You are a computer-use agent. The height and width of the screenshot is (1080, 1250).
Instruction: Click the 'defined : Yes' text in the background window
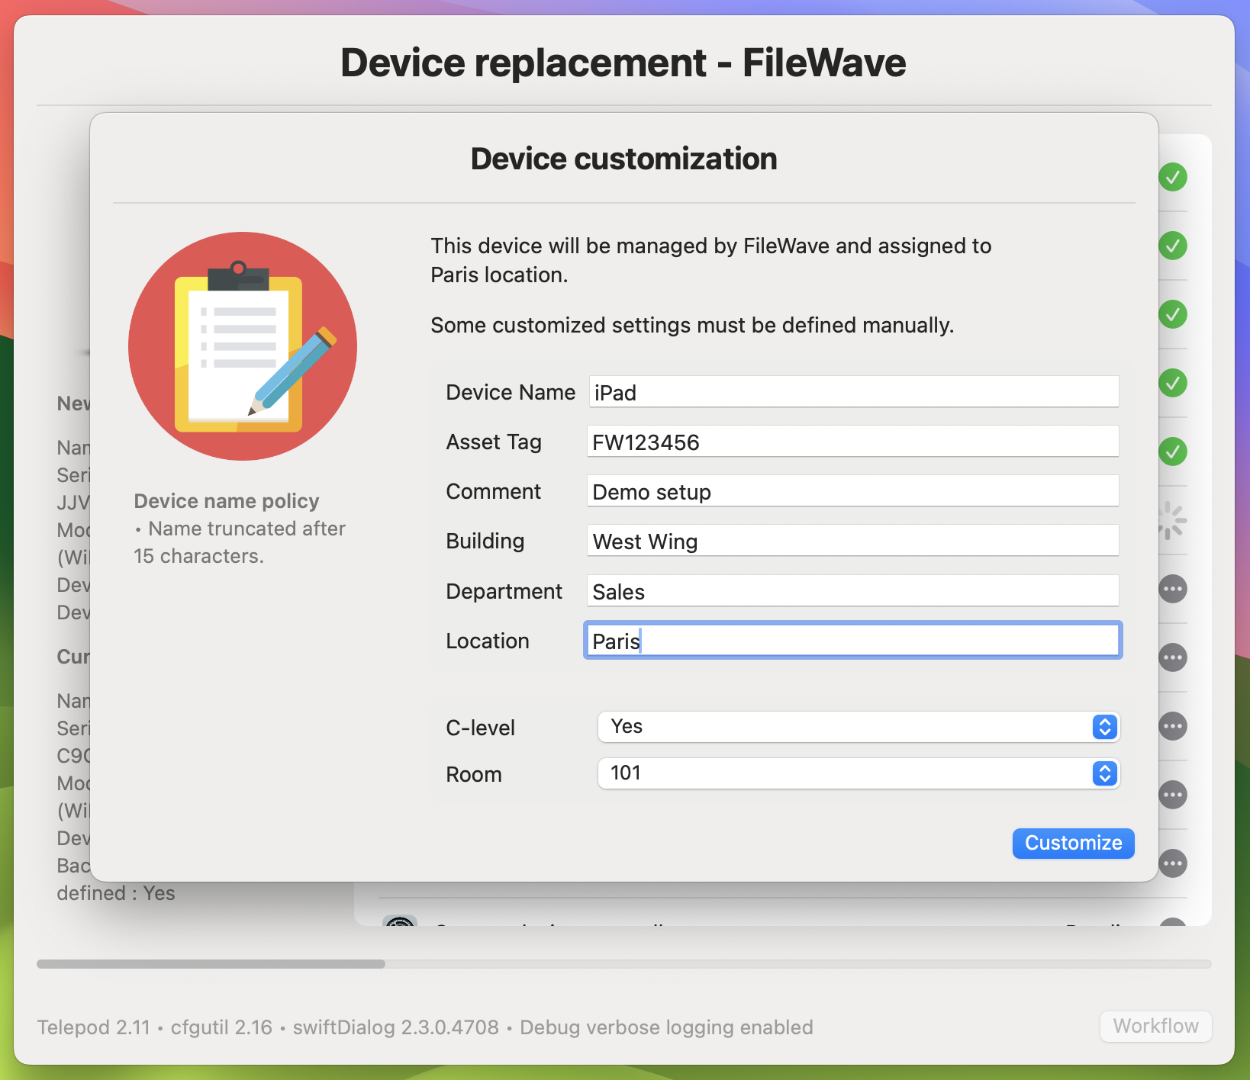[116, 893]
